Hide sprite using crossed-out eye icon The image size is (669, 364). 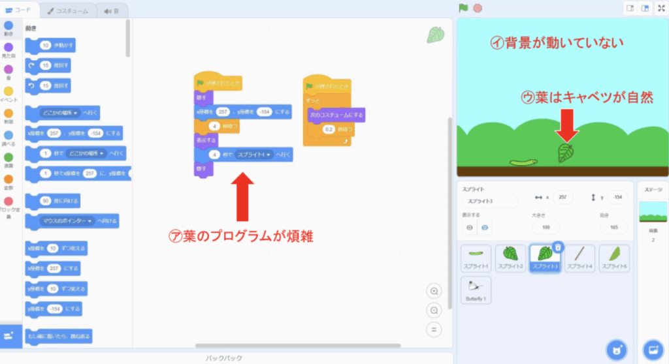484,227
